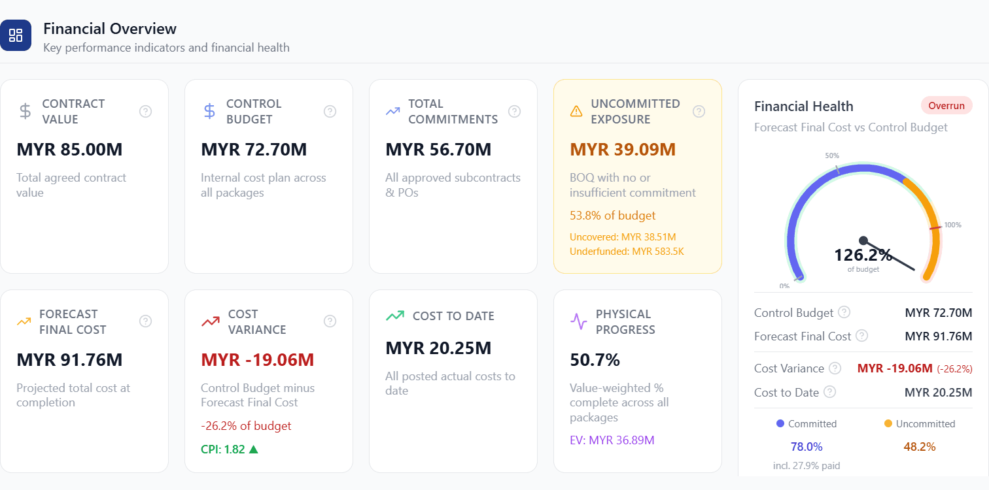This screenshot has width=989, height=490.
Task: Show info for Total Commitments card
Action: (x=515, y=112)
